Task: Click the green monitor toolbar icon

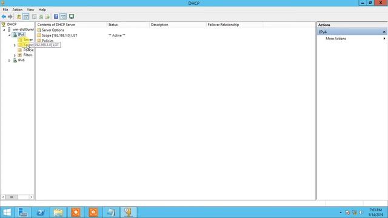Action: (72, 16)
